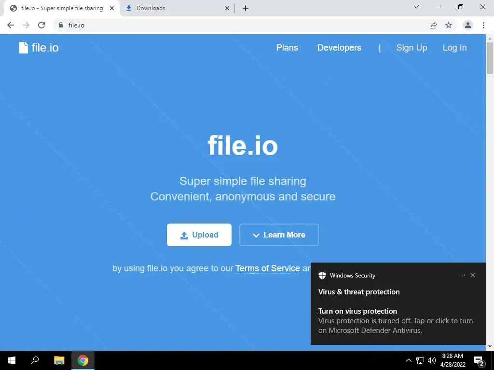Share this page using the share icon

point(433,25)
